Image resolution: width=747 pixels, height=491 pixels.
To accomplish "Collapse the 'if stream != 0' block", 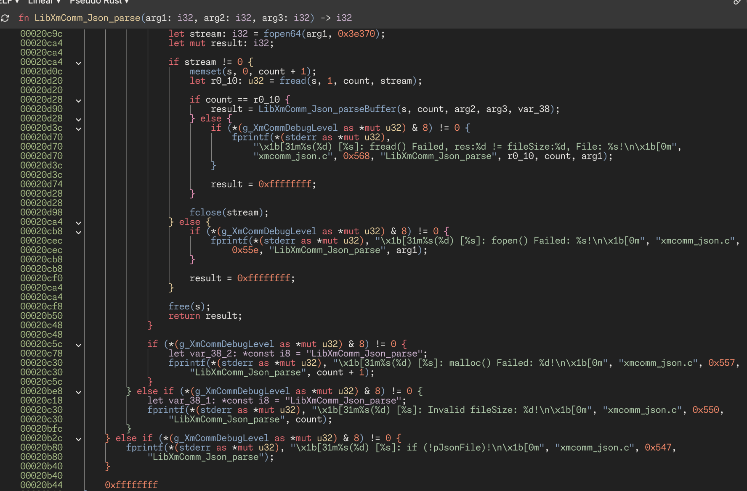I will click(x=78, y=63).
